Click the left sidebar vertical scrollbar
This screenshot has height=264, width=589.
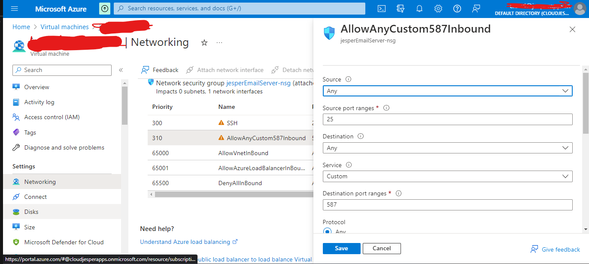[124, 105]
